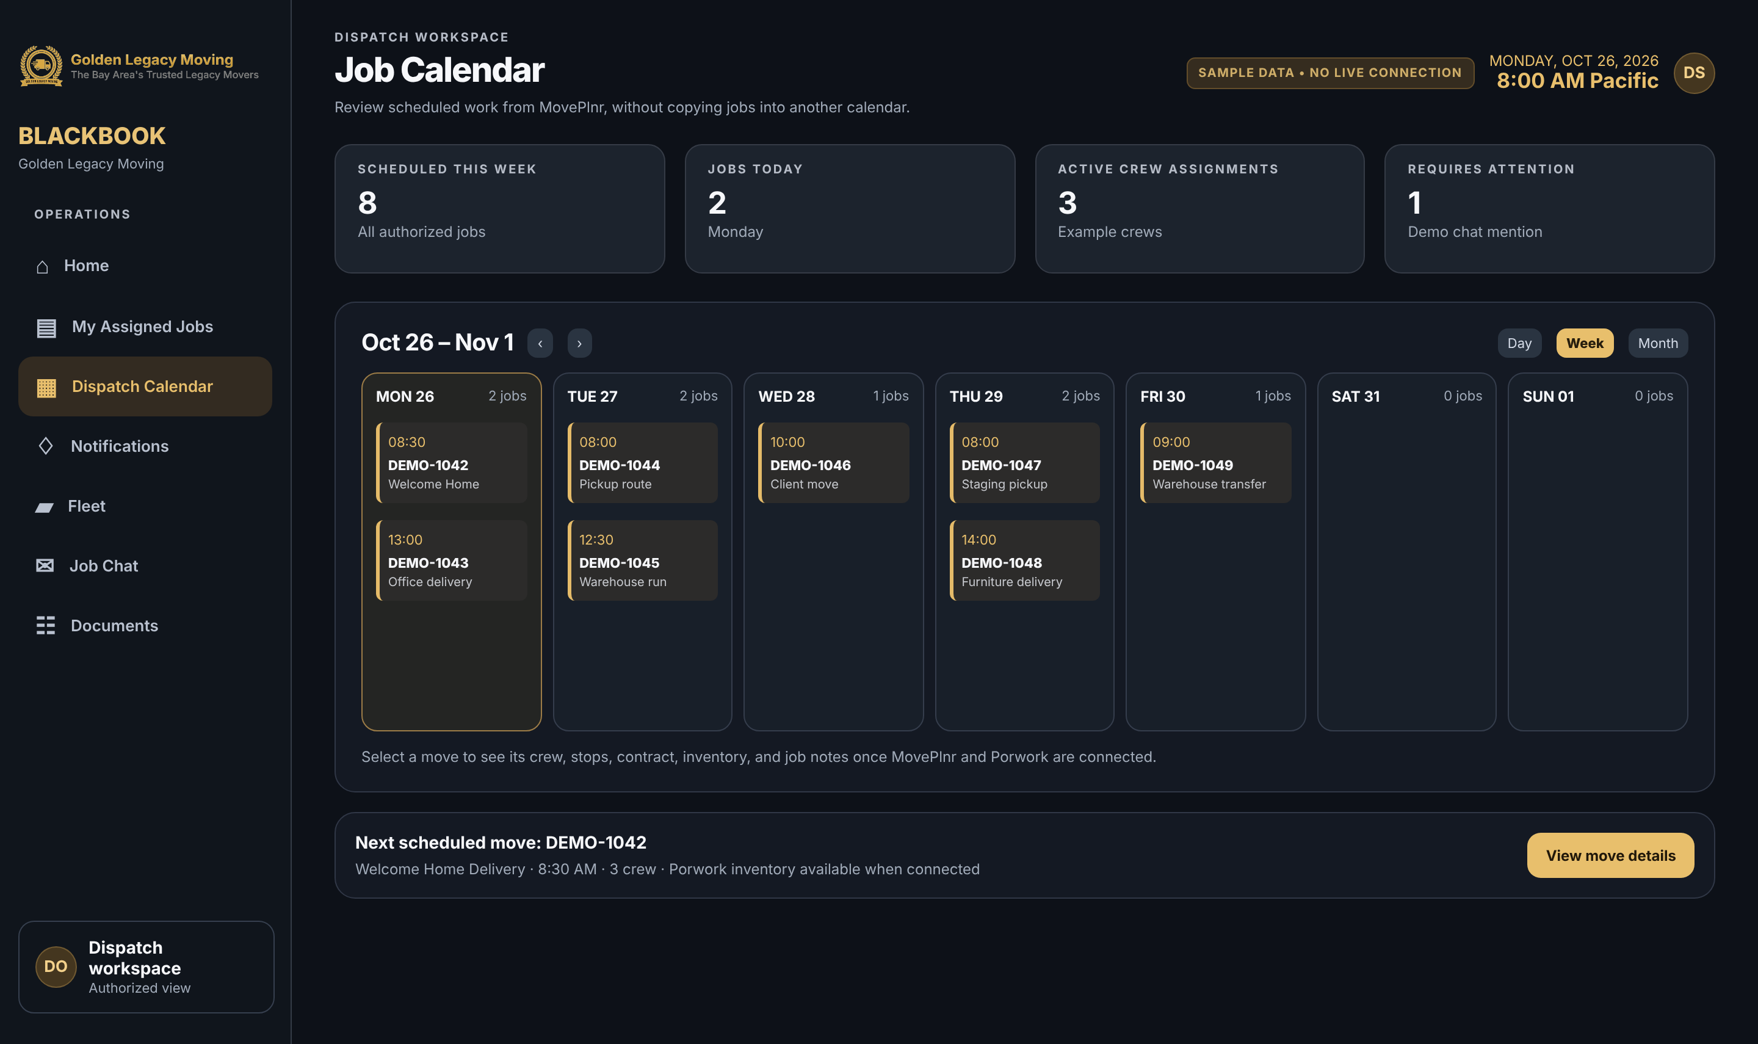
Task: Click the Next scheduled move: DEMO-1042 heading
Action: tap(501, 842)
